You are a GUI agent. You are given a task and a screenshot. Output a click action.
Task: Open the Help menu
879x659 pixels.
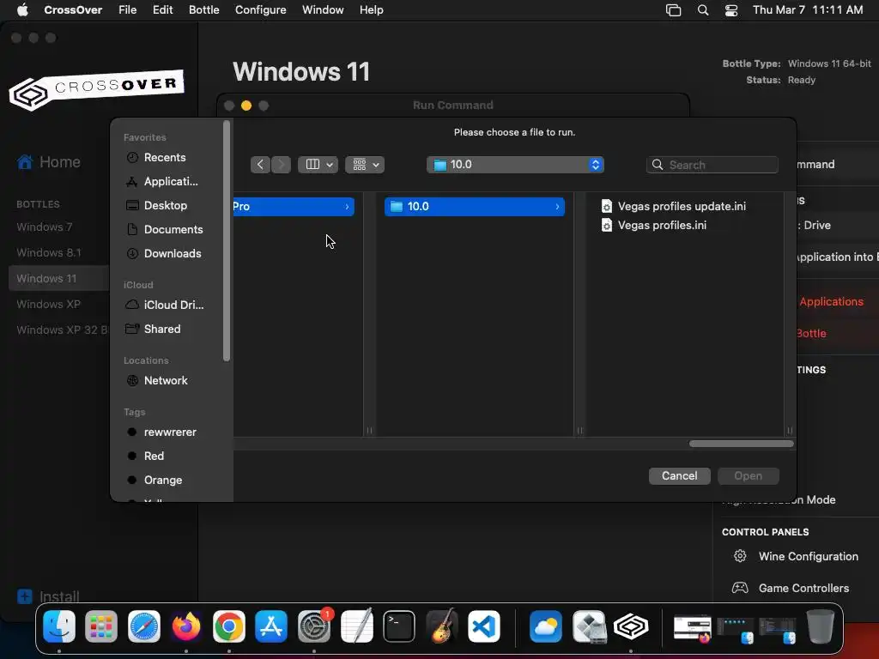click(x=371, y=10)
